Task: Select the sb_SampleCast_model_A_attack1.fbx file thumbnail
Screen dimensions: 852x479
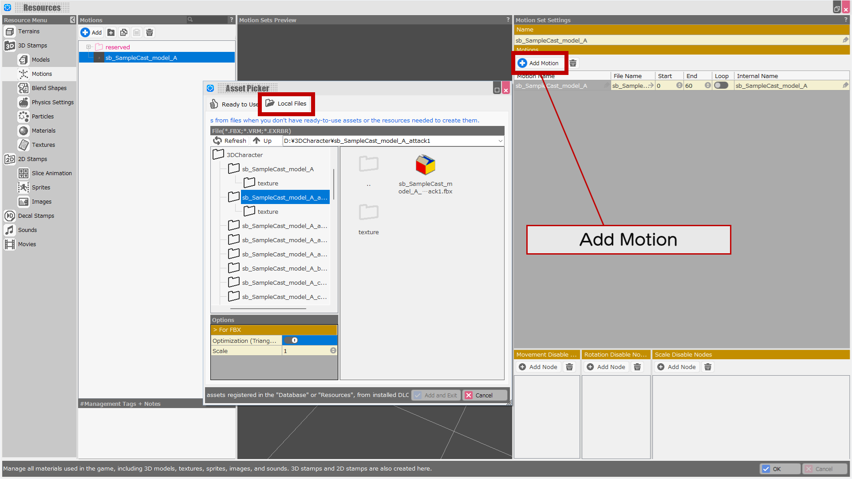Action: point(425,166)
